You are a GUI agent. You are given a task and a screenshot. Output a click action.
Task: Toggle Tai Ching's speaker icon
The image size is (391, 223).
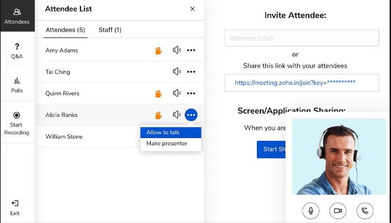click(177, 72)
